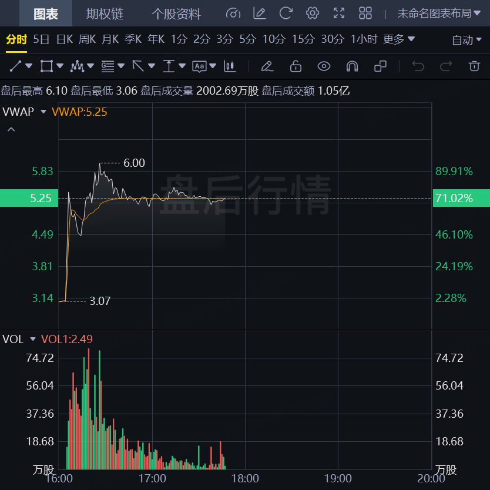Screen dimensions: 490x490
Task: Expand the 未命名图表布局 dropdown
Action: (x=439, y=14)
